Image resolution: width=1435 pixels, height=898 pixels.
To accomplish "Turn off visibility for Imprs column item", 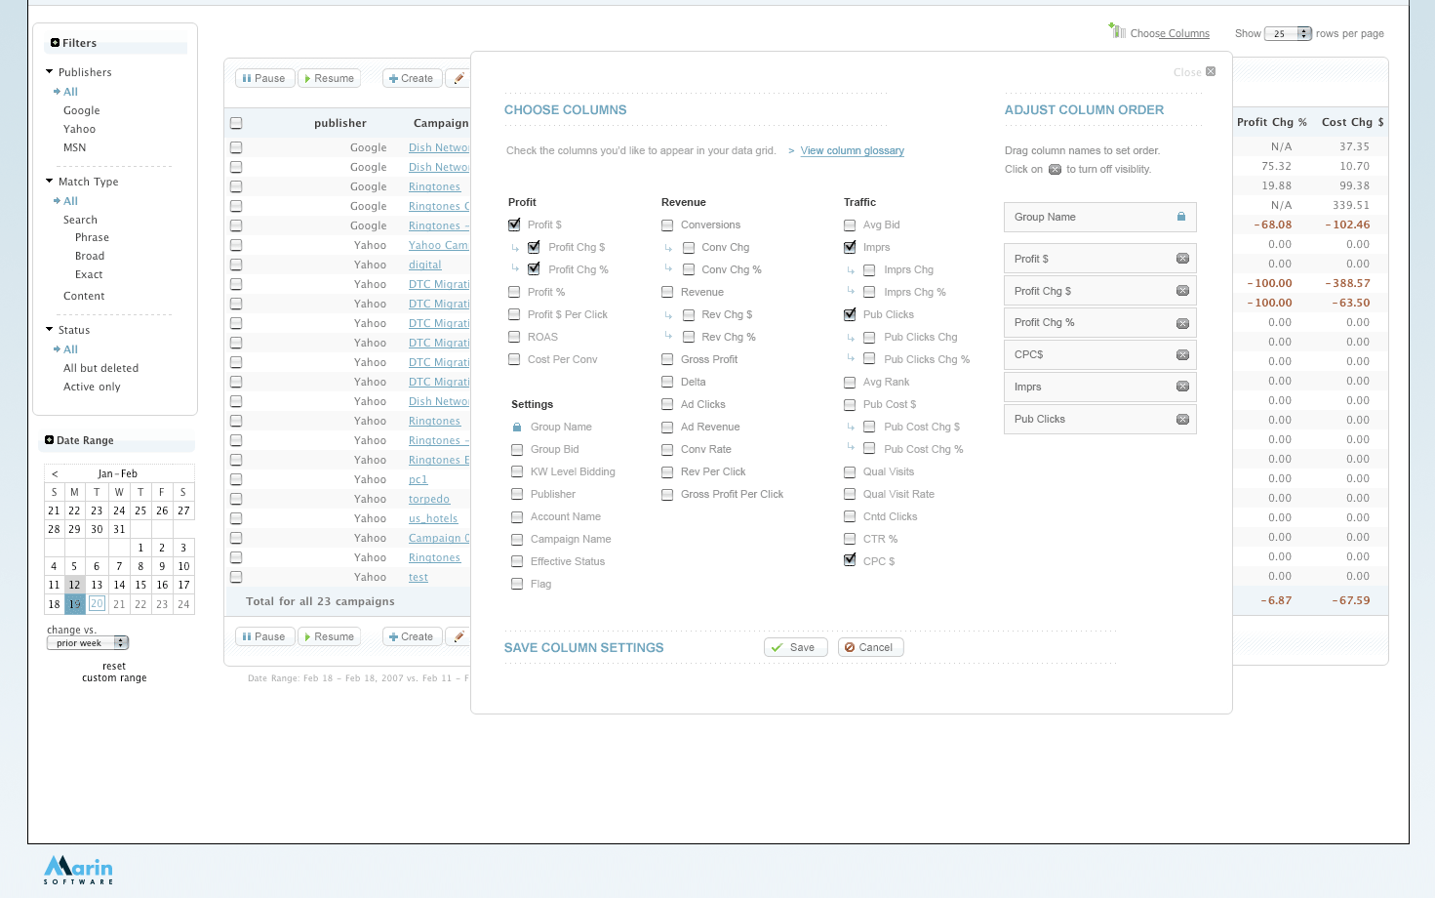I will [x=1182, y=387].
